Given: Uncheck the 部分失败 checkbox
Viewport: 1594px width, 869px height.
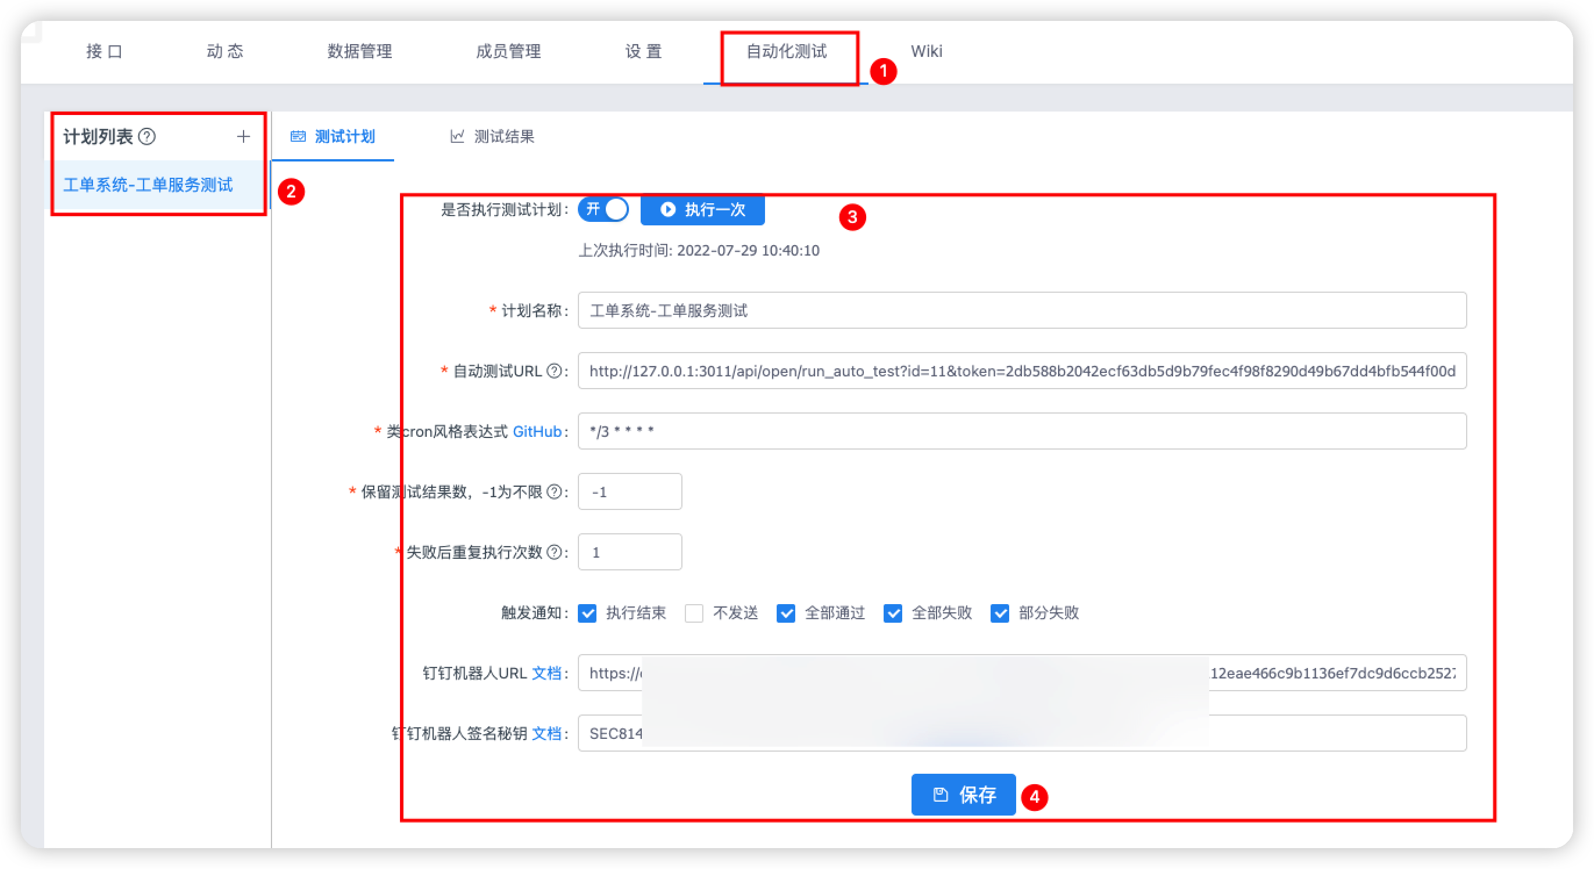Looking at the screenshot, I should pos(1000,613).
